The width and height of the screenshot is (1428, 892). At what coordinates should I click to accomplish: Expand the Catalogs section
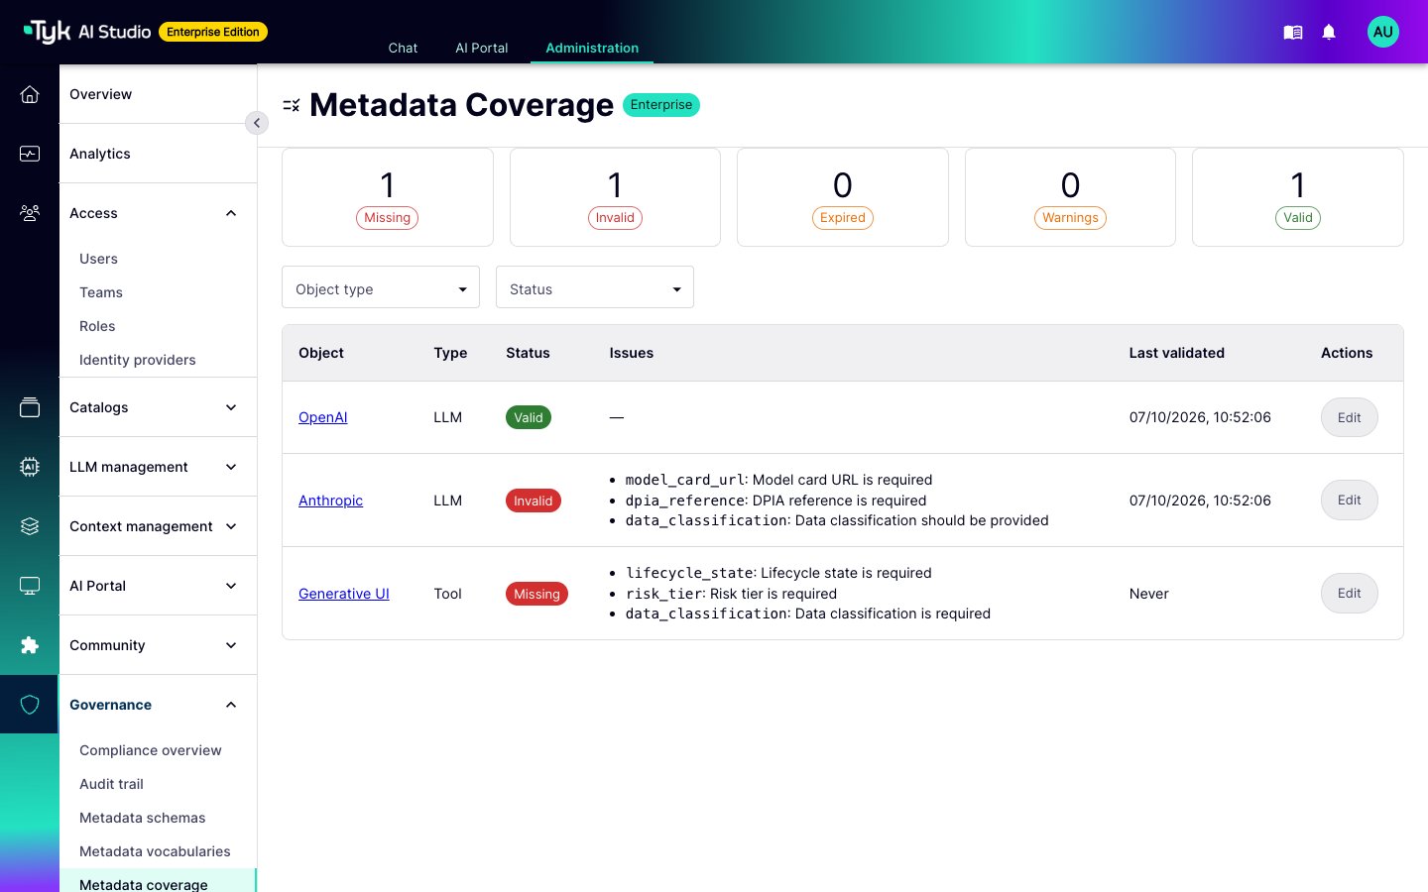(x=158, y=407)
